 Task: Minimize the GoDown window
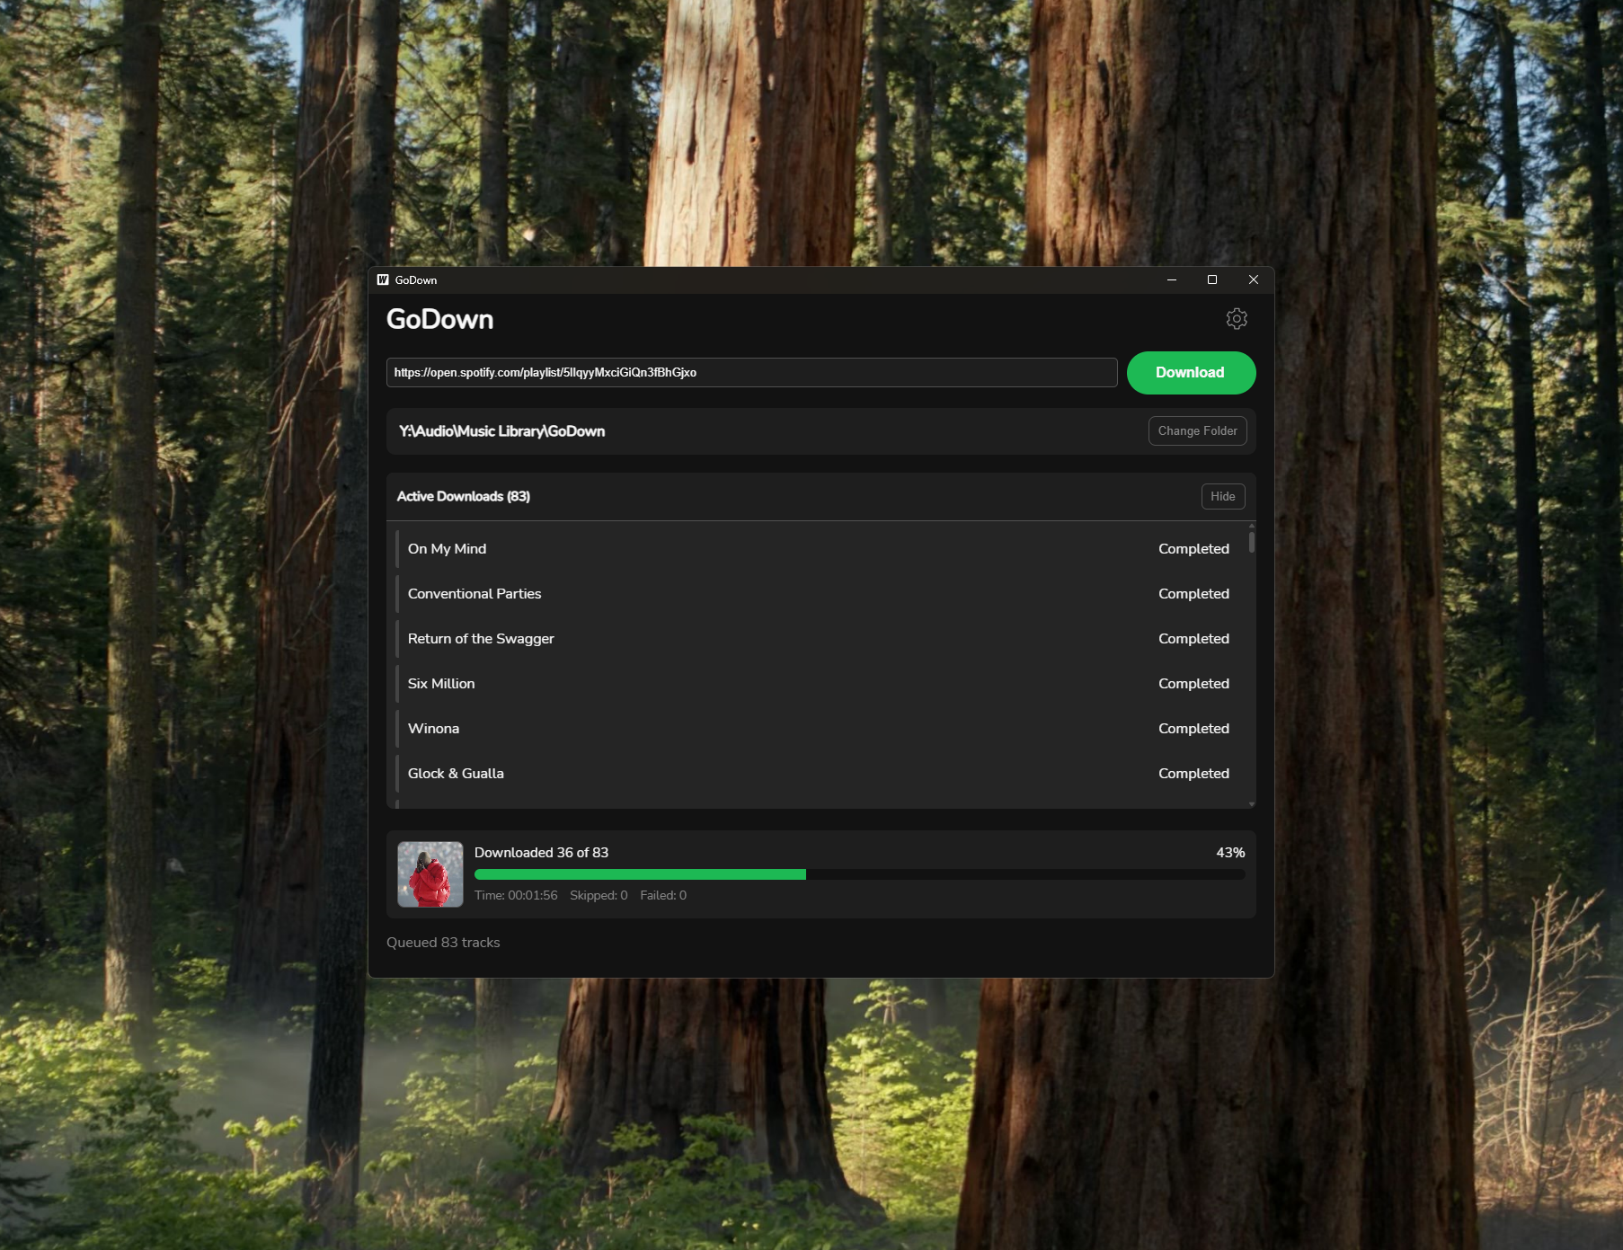point(1171,280)
